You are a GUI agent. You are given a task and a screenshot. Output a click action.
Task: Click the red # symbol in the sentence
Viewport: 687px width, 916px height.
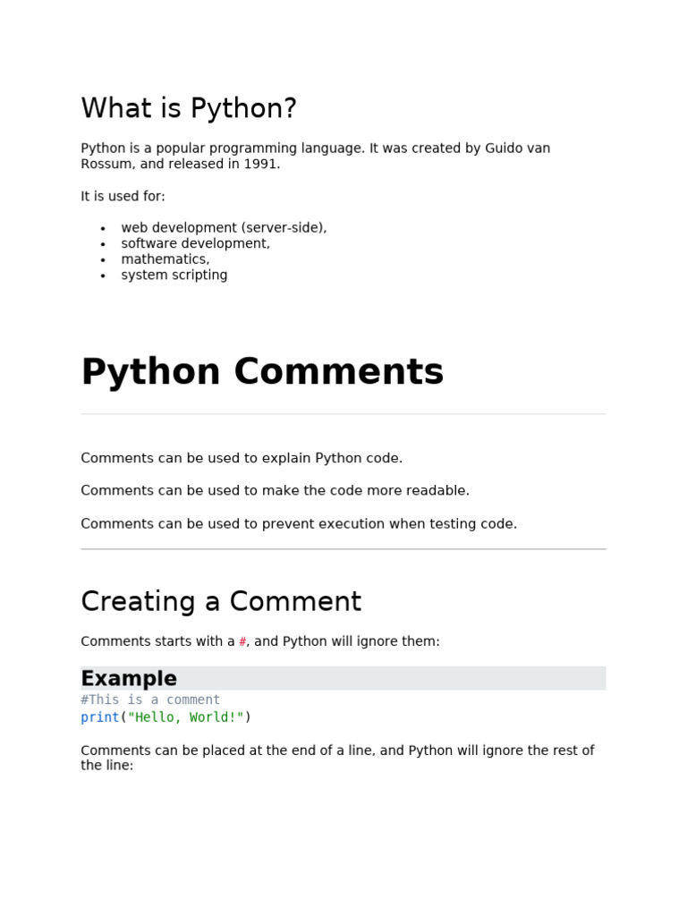(x=242, y=642)
